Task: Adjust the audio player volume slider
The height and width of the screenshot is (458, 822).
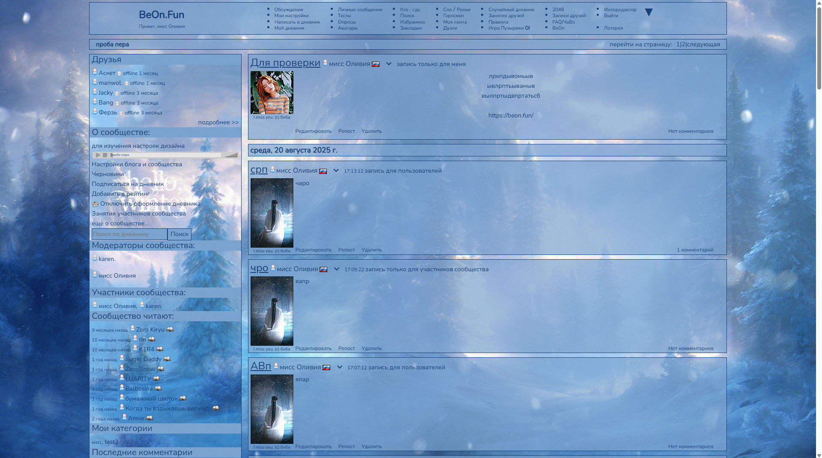Action: point(231,155)
